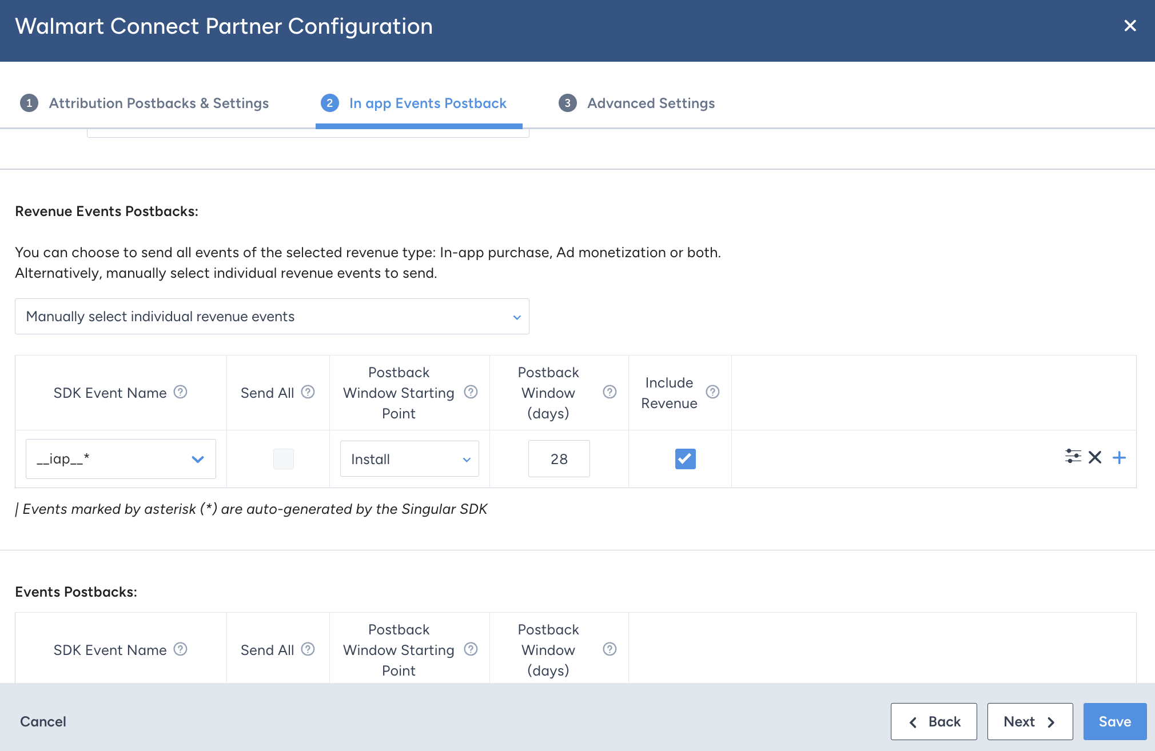
Task: Open the __iap__ SDK Event Name dropdown
Action: tap(121, 459)
